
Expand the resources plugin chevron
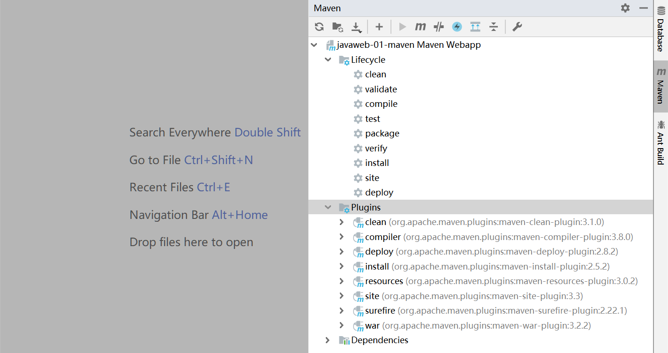(342, 281)
